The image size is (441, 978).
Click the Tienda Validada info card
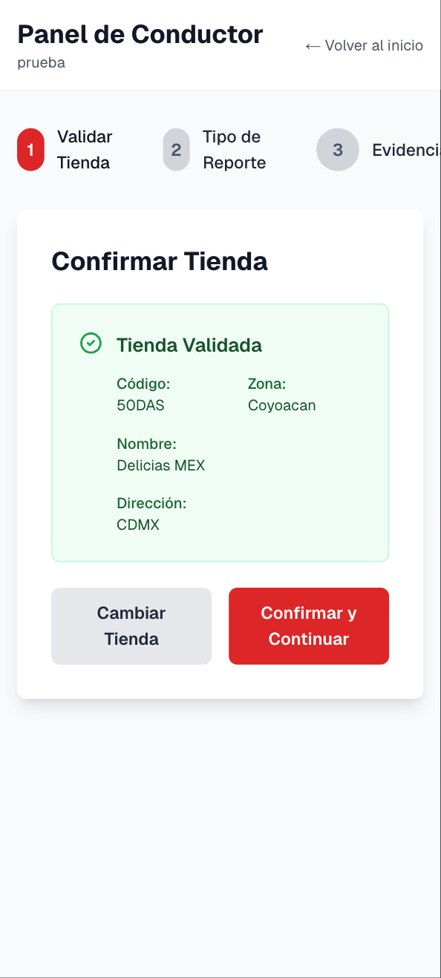[220, 431]
